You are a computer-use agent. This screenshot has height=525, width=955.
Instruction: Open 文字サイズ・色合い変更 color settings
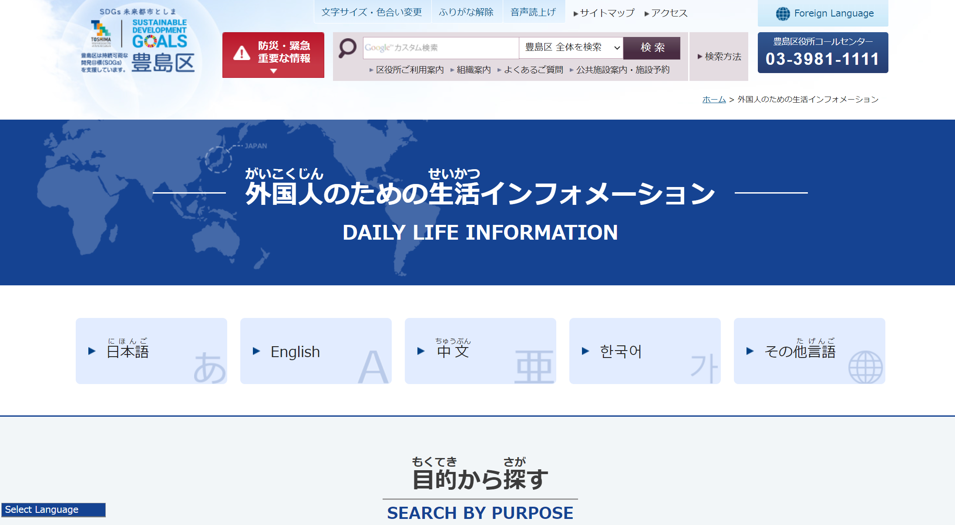tap(372, 12)
